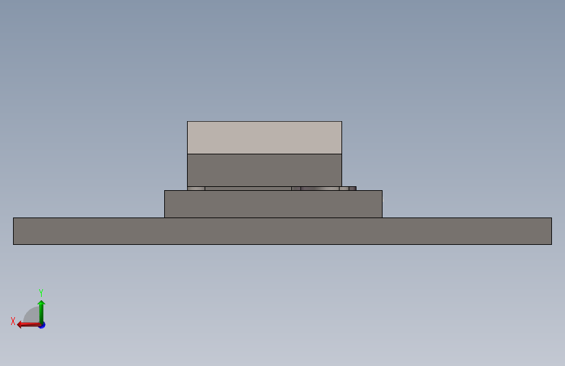Click the red X axis arrow
This screenshot has height=366, width=565.
point(29,325)
